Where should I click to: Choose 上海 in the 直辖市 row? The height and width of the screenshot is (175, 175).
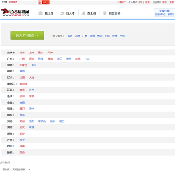(x=32, y=52)
